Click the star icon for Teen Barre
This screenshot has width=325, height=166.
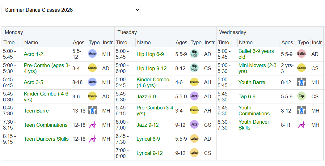92,111
